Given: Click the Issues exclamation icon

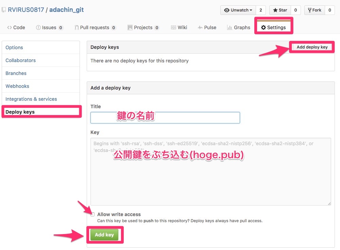Looking at the screenshot, I should [38, 27].
